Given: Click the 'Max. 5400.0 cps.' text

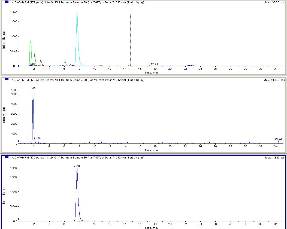Looking at the screenshot, I should point(274,80).
